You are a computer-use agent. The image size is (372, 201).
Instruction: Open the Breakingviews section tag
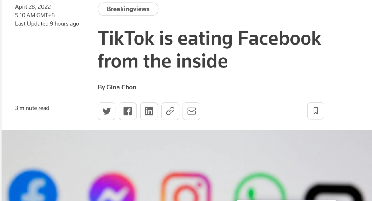tap(128, 9)
